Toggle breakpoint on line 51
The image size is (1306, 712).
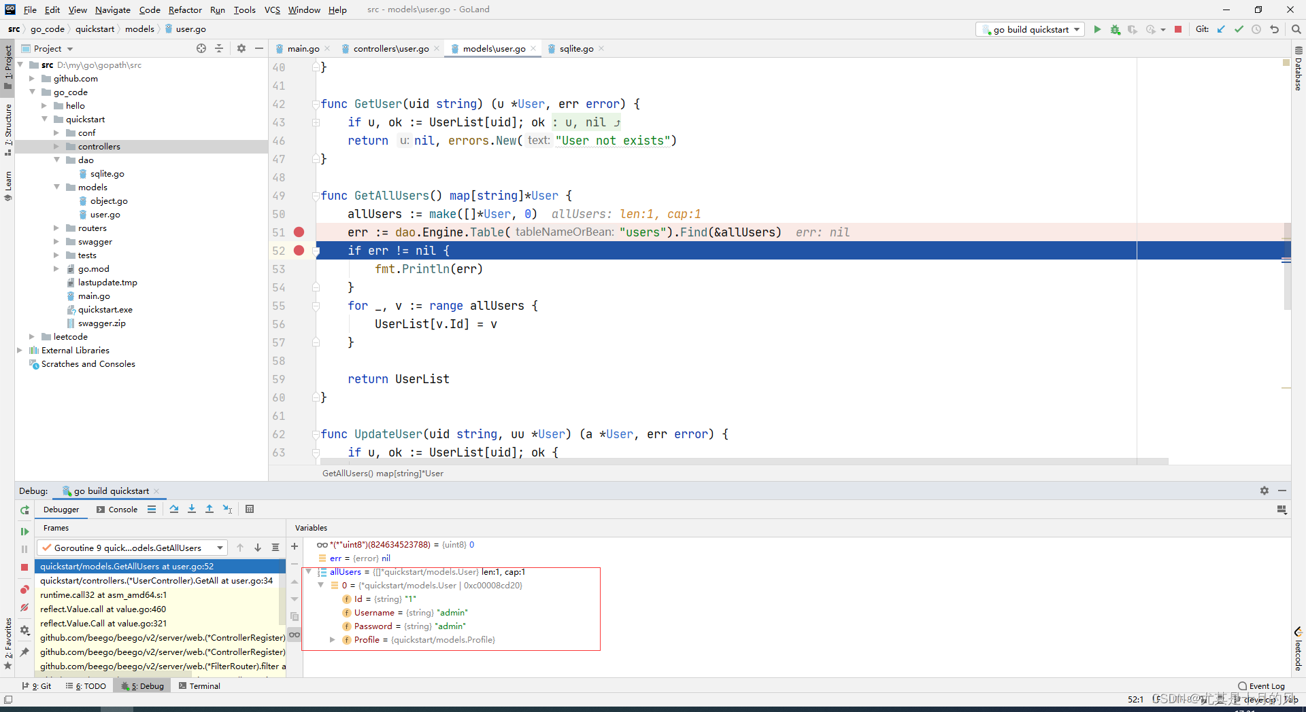click(x=299, y=232)
